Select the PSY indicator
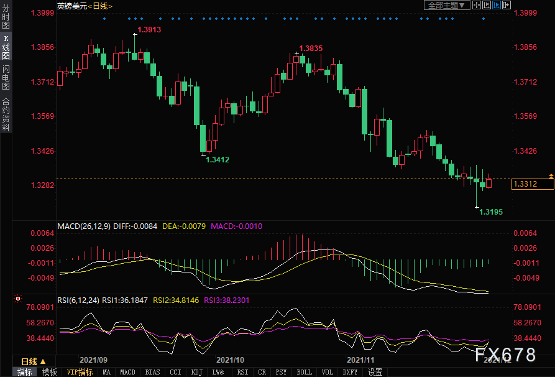Viewport: 555px width, 377px height. 281,372
